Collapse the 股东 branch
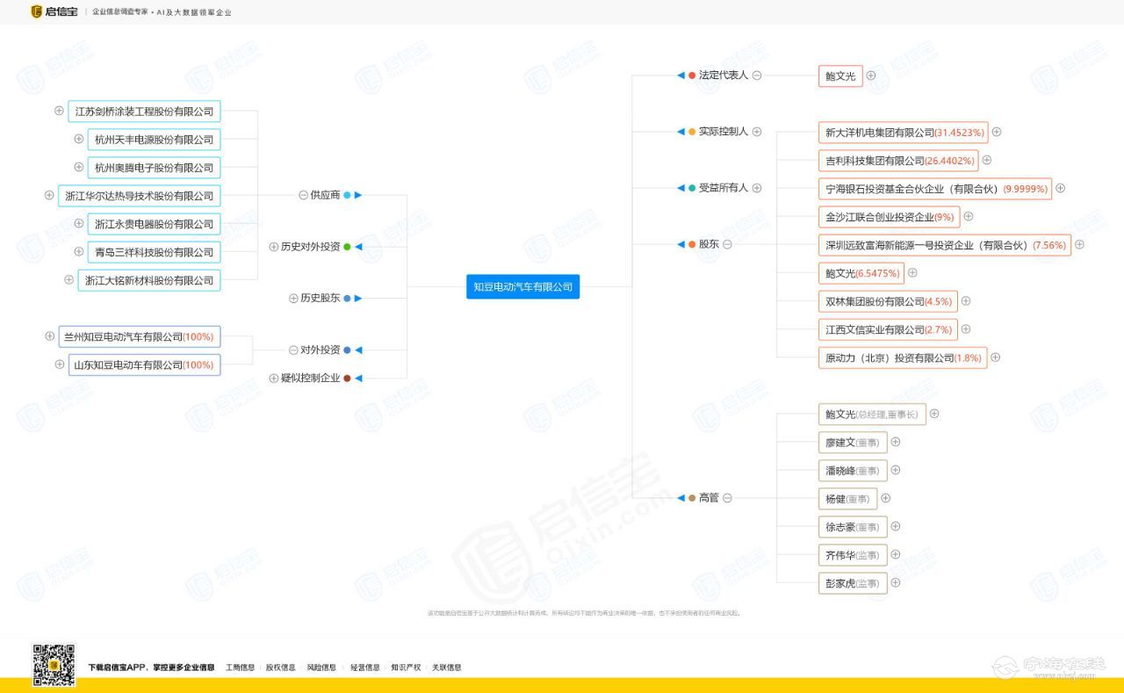This screenshot has height=693, width=1124. click(727, 244)
